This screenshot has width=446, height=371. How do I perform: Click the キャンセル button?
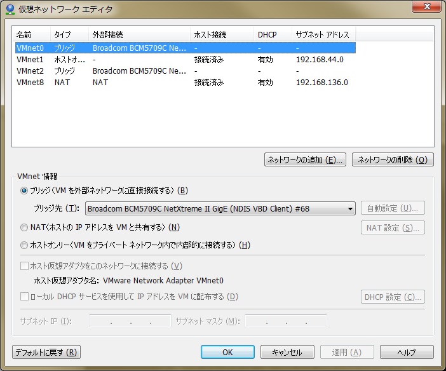(x=287, y=352)
